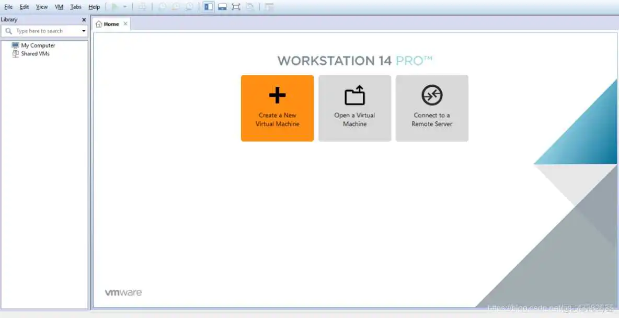
Task: Open the power options dropdown arrow
Action: [125, 7]
